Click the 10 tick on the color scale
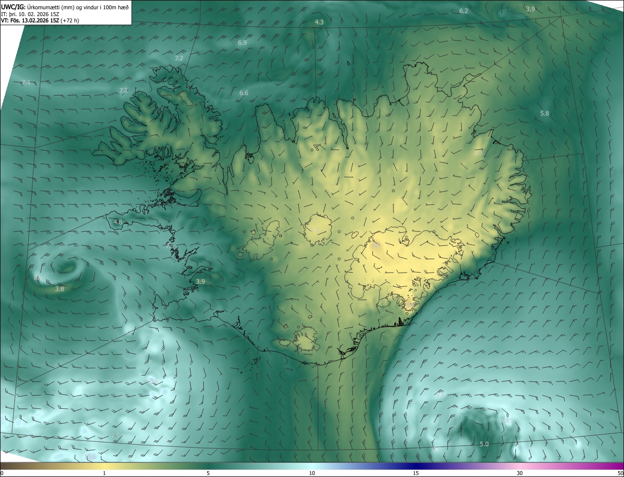Image resolution: width=624 pixels, height=477 pixels. click(x=312, y=473)
